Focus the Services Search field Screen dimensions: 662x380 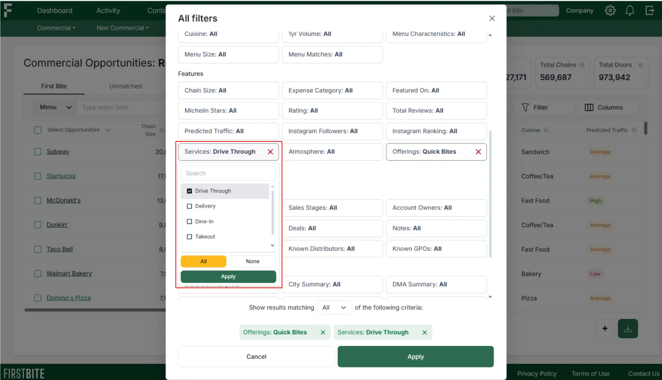228,173
